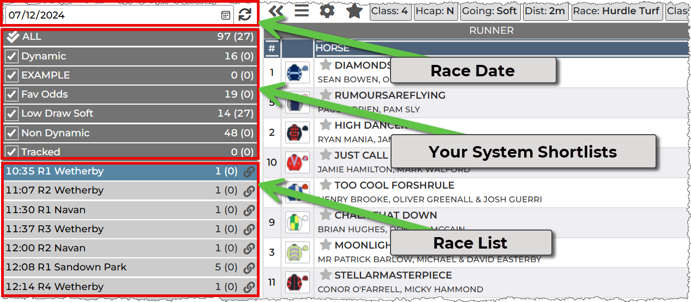Star the horse MOONLIGHT in row 3
The image size is (691, 302).
coord(326,245)
